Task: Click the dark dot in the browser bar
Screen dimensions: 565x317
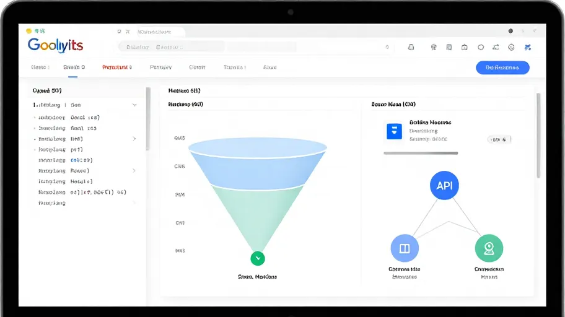Action: pos(510,31)
